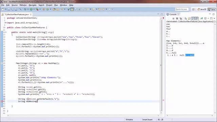The image size is (217, 122).
Task: Click the Debug bug icon
Action: (25, 9)
